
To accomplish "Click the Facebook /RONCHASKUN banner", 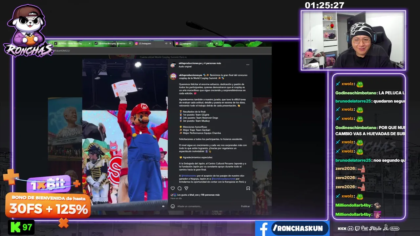I will tap(292, 228).
